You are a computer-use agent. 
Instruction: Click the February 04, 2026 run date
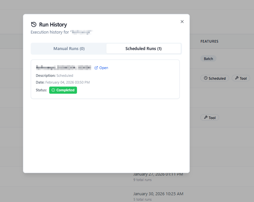point(67,82)
